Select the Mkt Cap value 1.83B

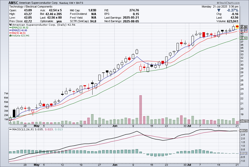pos(92,10)
